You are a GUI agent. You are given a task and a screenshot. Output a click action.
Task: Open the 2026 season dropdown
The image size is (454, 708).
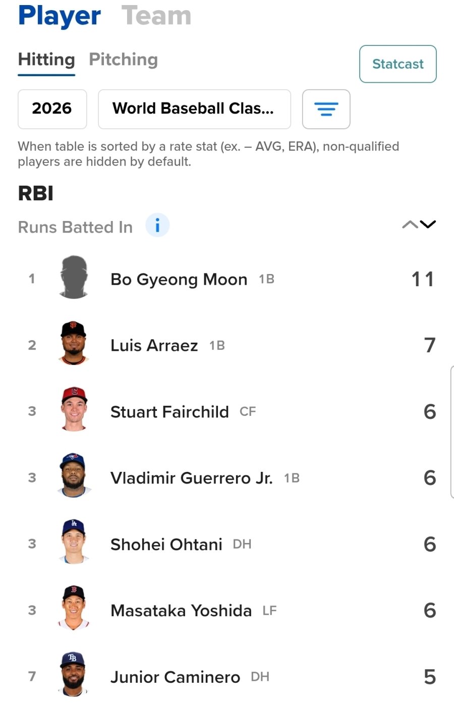click(52, 109)
